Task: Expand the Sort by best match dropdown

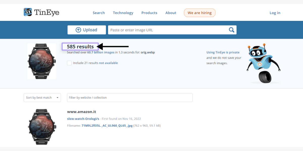Action: click(x=42, y=98)
